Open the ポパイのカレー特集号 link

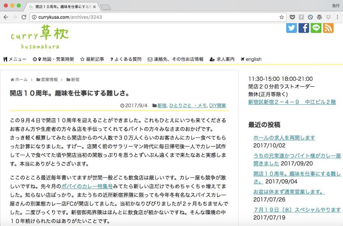(x=87, y=186)
